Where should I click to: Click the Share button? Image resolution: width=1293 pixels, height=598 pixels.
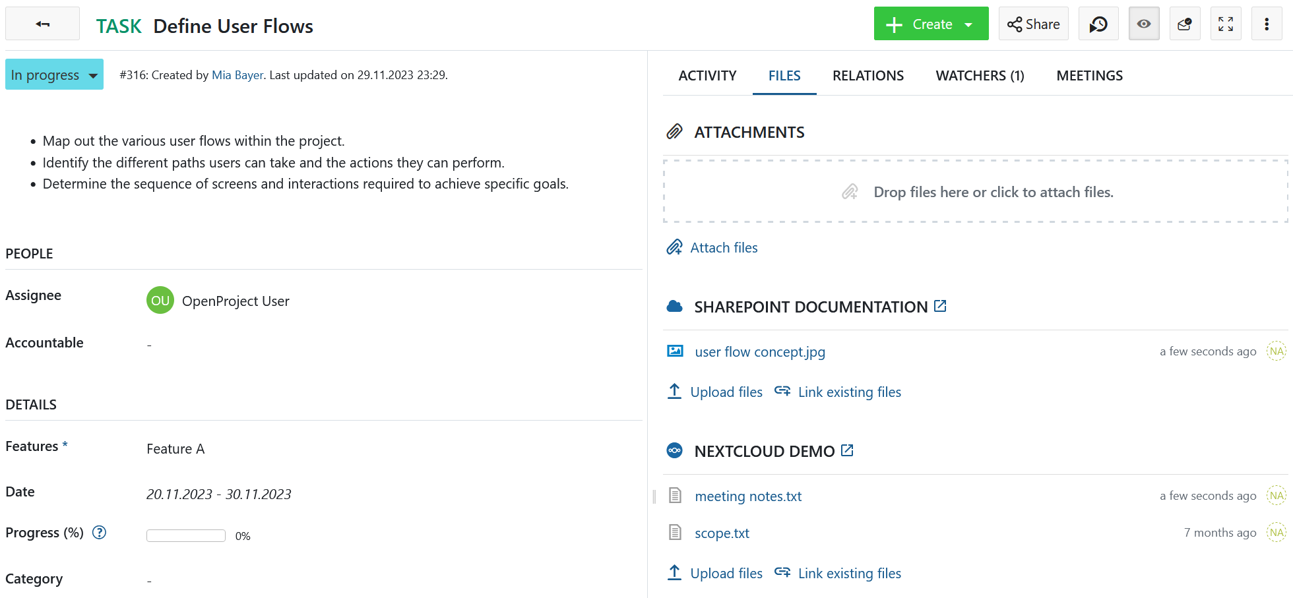coord(1033,23)
